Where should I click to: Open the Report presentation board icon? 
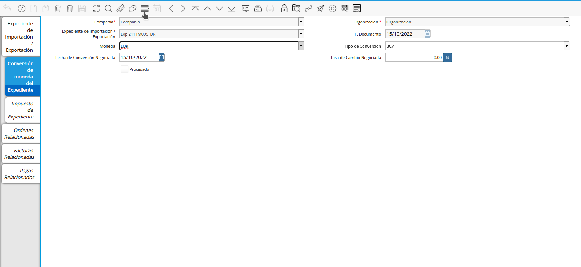[246, 8]
